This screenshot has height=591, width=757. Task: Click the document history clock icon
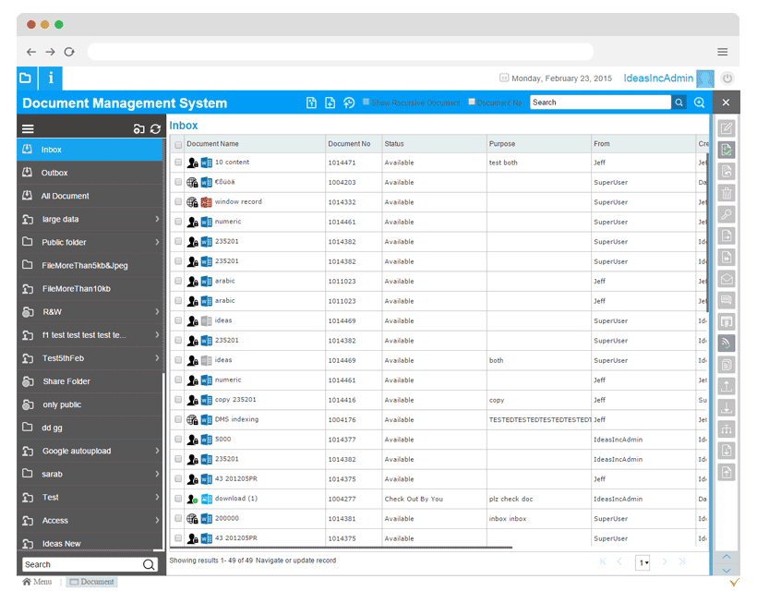point(349,103)
